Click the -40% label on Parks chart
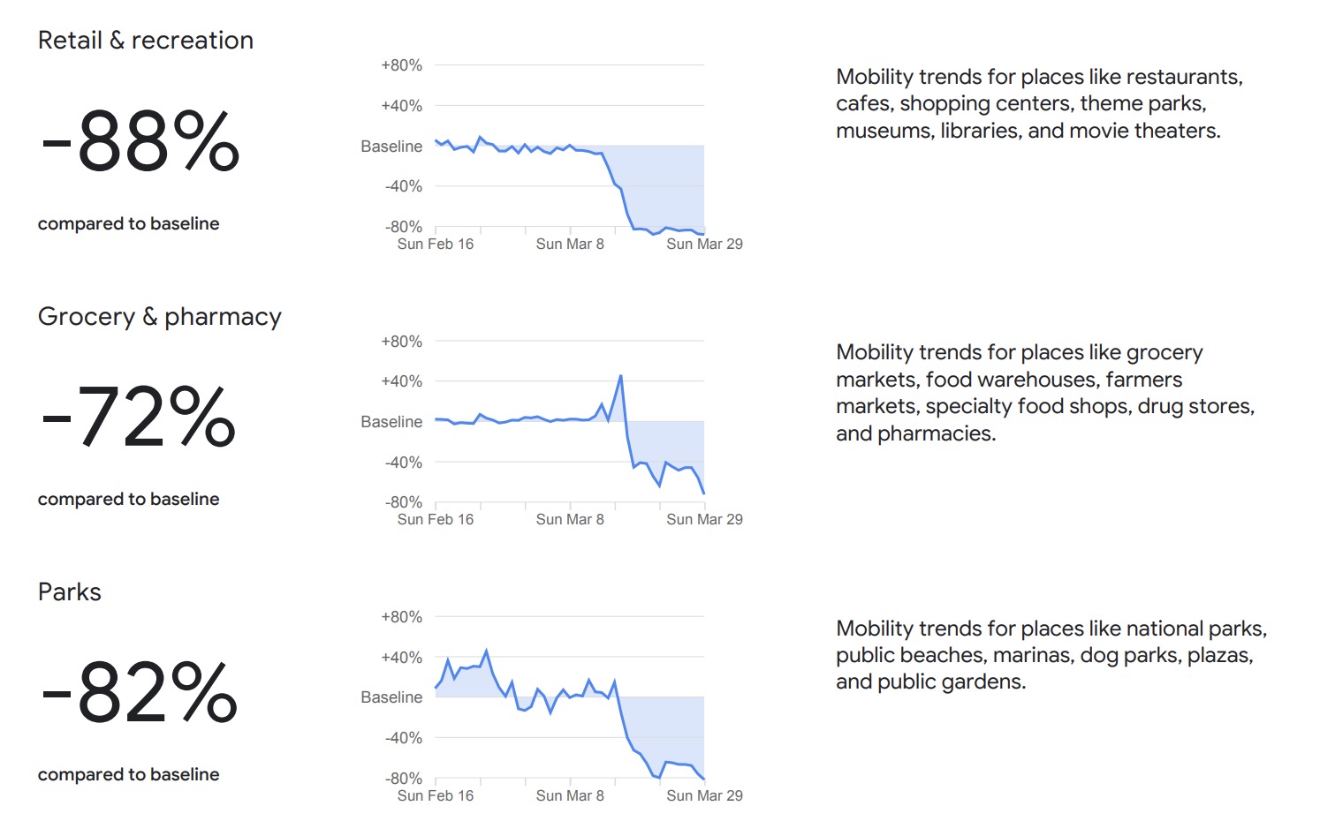 403,738
